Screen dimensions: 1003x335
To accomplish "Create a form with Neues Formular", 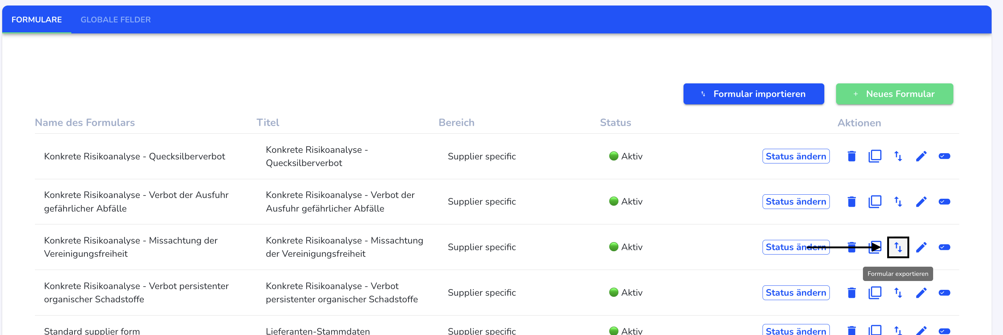I will [x=895, y=94].
